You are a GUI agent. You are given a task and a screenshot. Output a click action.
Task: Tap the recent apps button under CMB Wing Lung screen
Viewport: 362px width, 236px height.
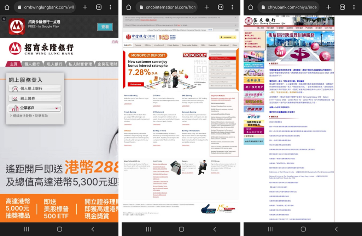click(x=27, y=229)
